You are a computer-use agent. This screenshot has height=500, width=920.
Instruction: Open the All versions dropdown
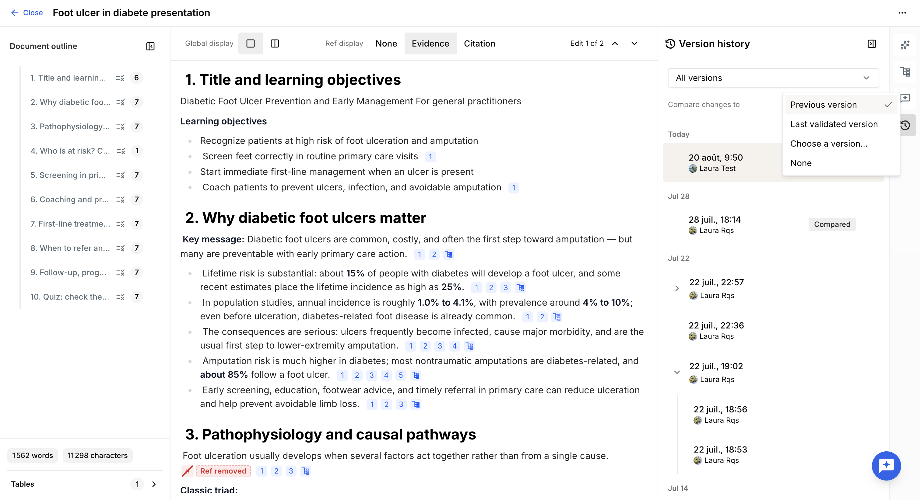click(x=773, y=78)
